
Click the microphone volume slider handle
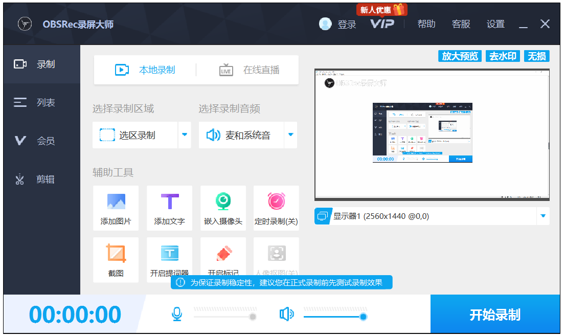pyautogui.click(x=253, y=317)
